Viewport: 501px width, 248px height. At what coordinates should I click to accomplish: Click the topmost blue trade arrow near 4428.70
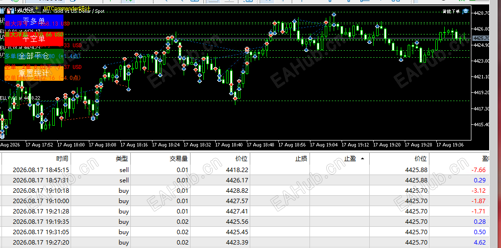tap(334, 14)
